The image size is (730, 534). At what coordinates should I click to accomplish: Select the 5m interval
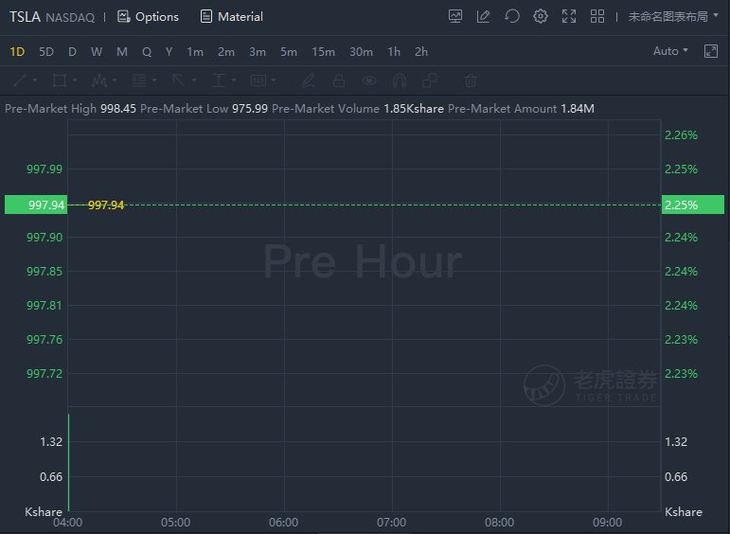tap(289, 52)
